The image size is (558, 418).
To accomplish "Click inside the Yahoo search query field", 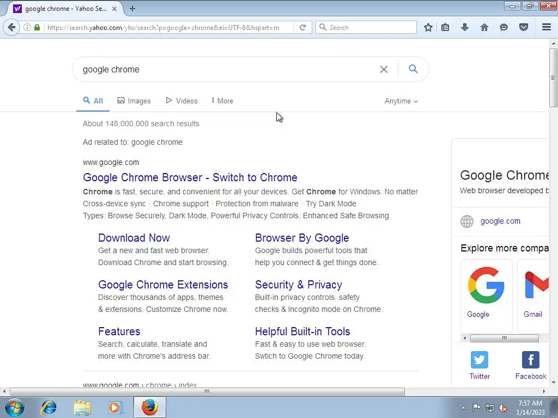I will [228, 69].
